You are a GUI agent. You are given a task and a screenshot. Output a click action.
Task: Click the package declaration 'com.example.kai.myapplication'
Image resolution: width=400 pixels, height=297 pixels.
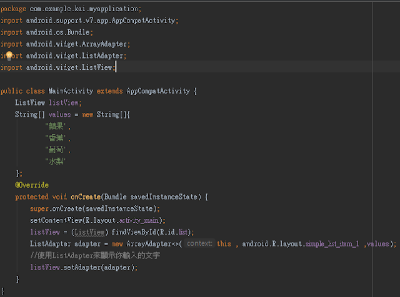point(84,9)
